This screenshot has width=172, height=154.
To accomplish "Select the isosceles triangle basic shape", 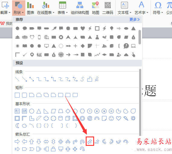I will 39,111.
